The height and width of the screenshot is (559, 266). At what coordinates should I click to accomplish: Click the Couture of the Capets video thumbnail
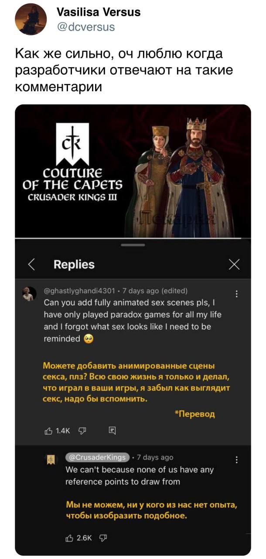(133, 171)
